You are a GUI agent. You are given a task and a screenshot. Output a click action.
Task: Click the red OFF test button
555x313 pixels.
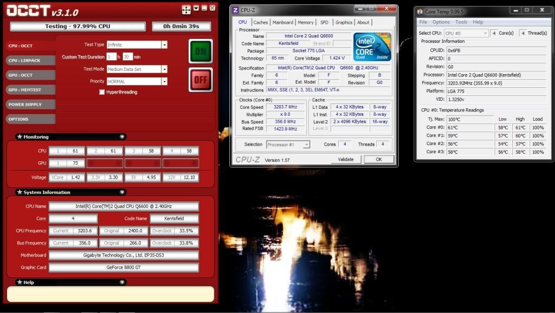pos(201,80)
